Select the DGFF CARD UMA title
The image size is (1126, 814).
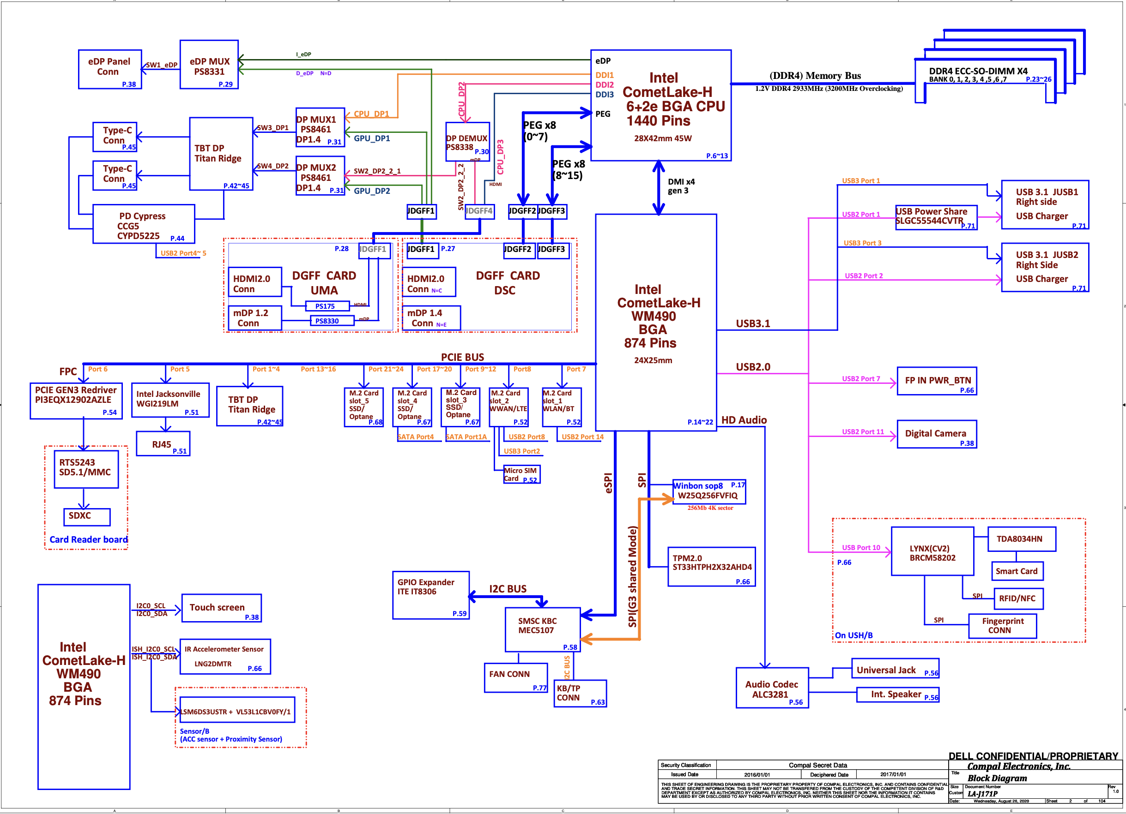coord(324,283)
